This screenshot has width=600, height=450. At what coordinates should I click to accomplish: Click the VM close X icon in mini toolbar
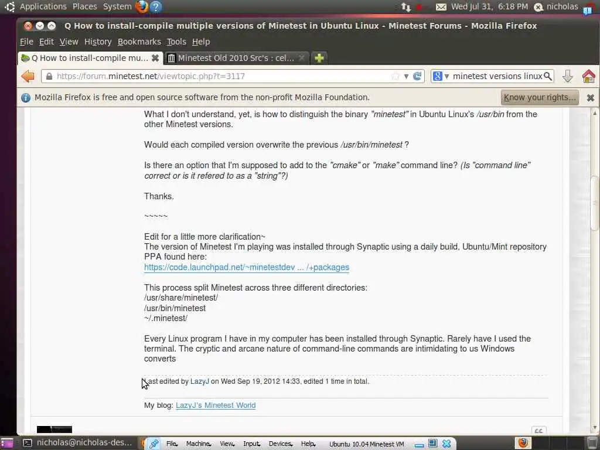446,444
